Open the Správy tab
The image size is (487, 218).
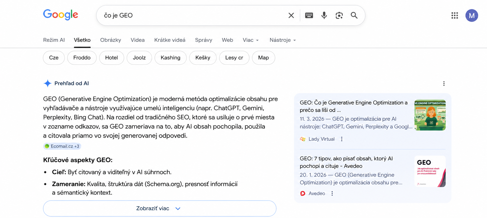point(204,40)
